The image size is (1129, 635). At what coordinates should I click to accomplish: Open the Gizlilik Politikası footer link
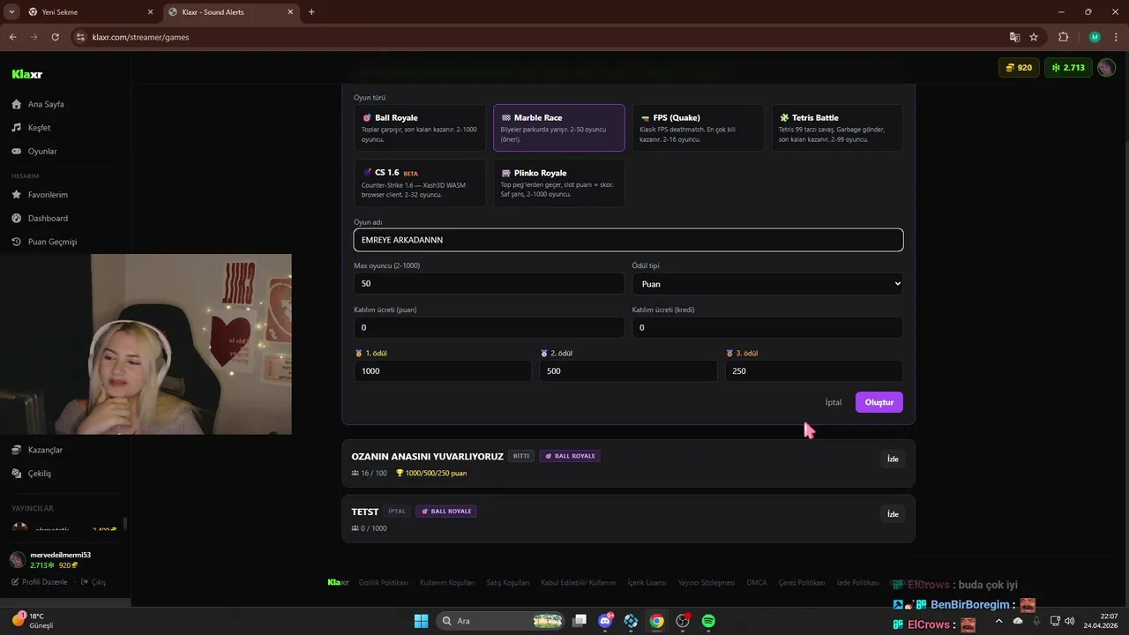click(x=383, y=583)
